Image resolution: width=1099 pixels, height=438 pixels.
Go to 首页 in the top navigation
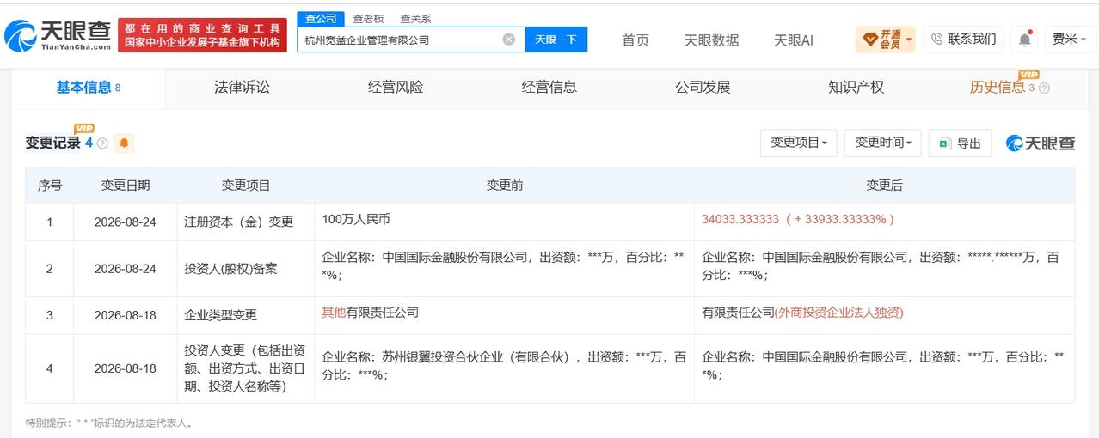point(635,40)
